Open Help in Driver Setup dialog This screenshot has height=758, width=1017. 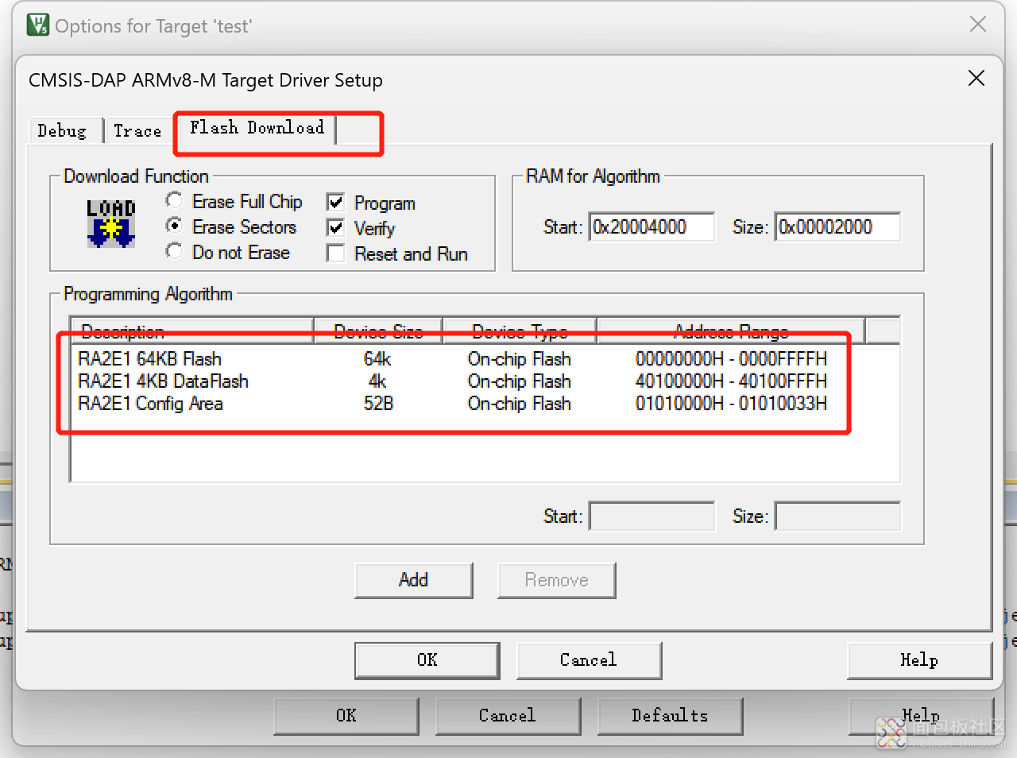919,660
